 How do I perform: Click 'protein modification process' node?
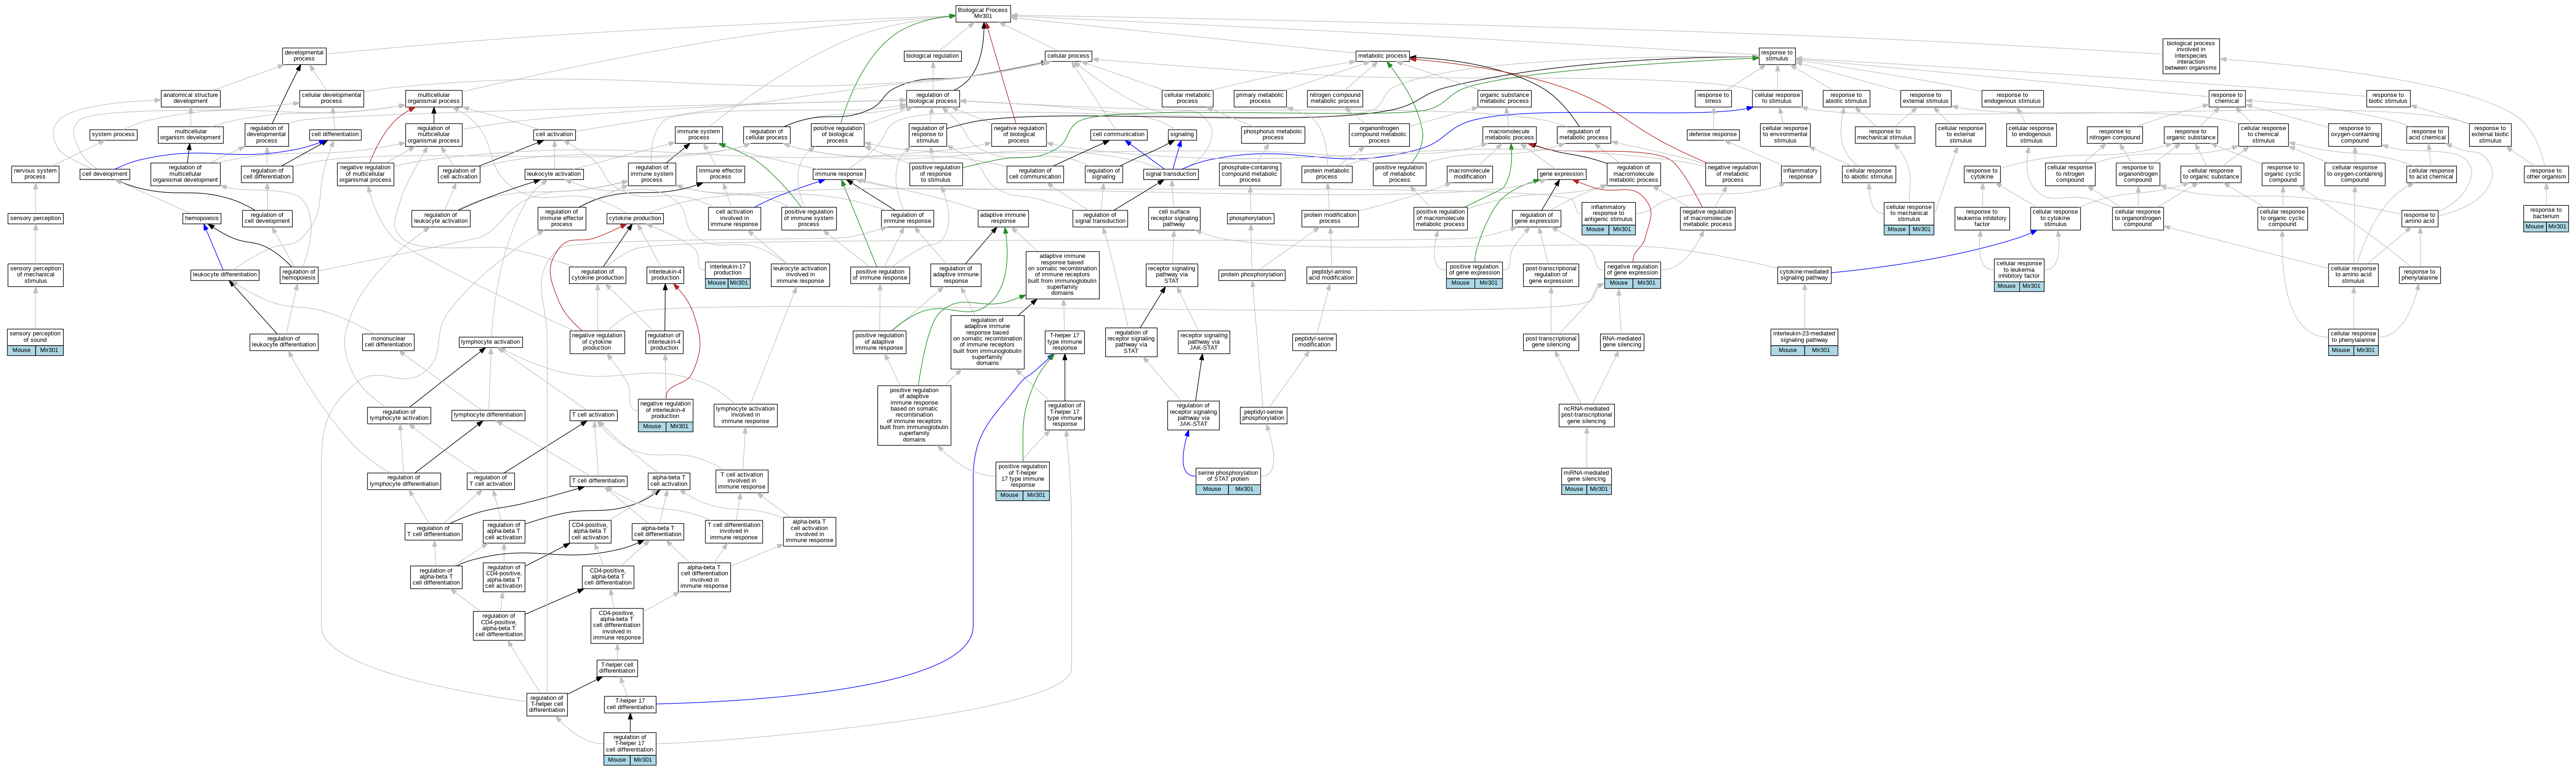tap(1329, 218)
